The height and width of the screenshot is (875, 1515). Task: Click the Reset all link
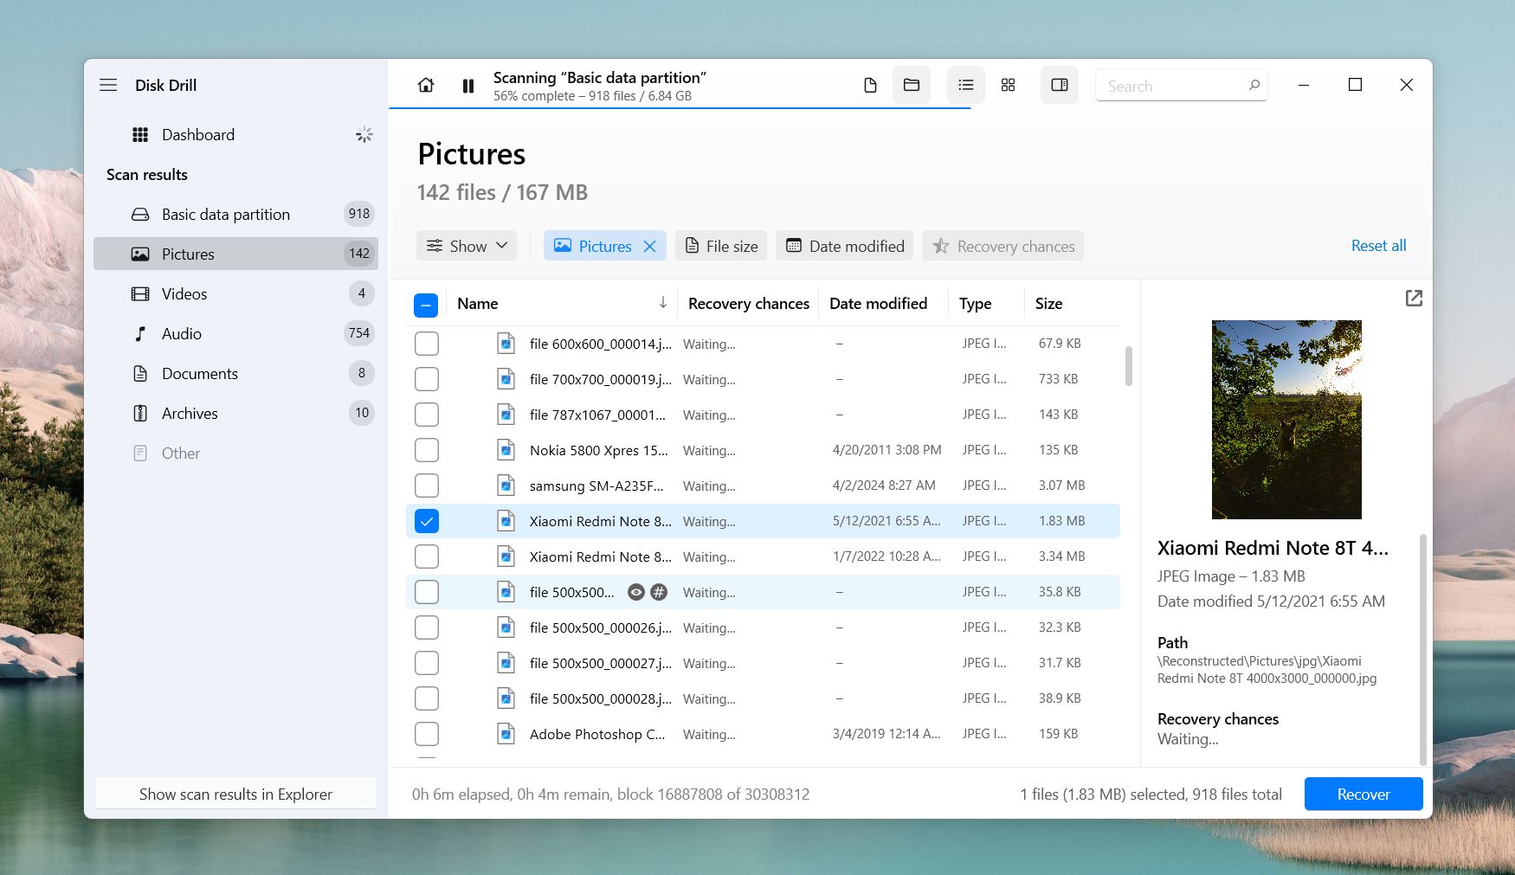point(1378,245)
